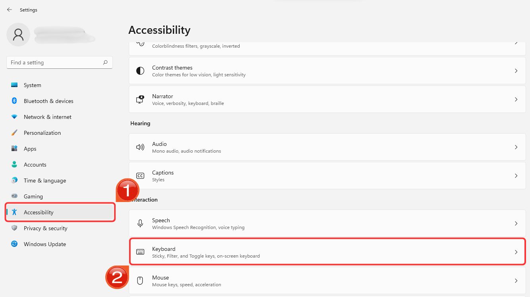This screenshot has height=297, width=530.
Task: Open Windows Update from the sidebar
Action: coord(14,244)
